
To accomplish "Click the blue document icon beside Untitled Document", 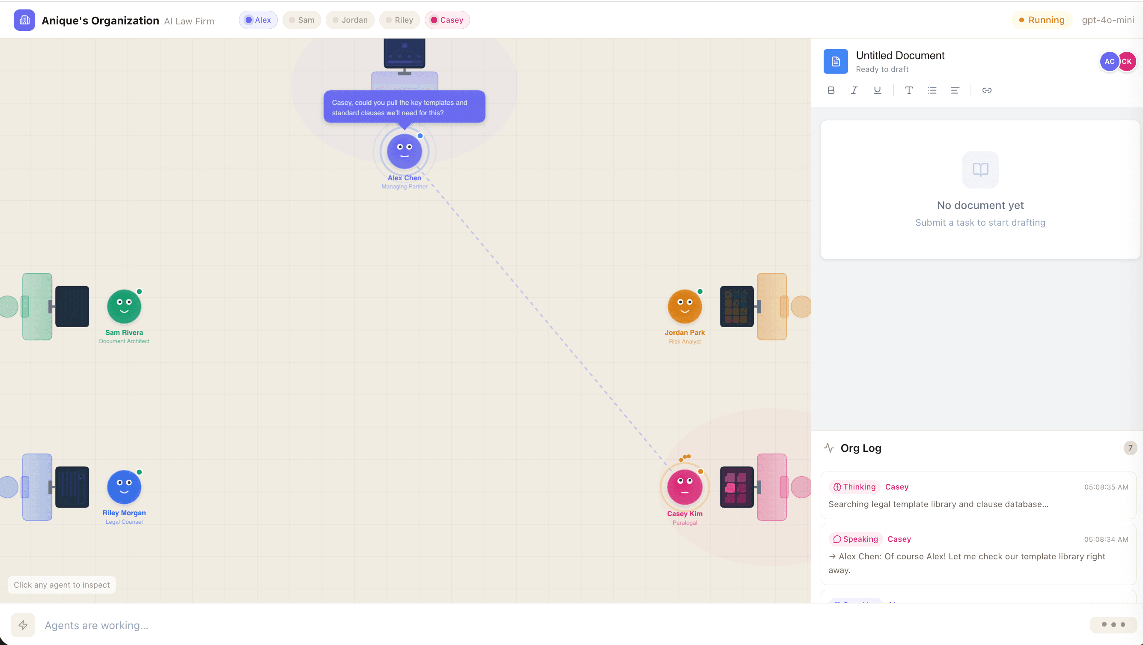I will coord(836,61).
